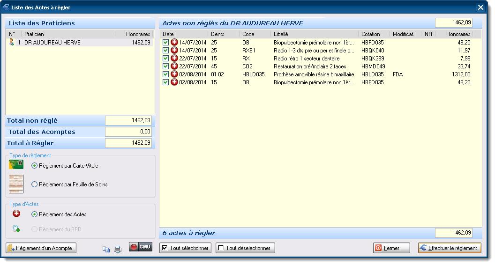This screenshot has height=265, width=495.
Task: Click Tout déselectionner to clear selections
Action: pos(245,248)
